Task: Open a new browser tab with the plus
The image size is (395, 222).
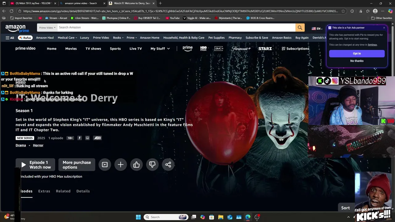Action: coord(160,3)
